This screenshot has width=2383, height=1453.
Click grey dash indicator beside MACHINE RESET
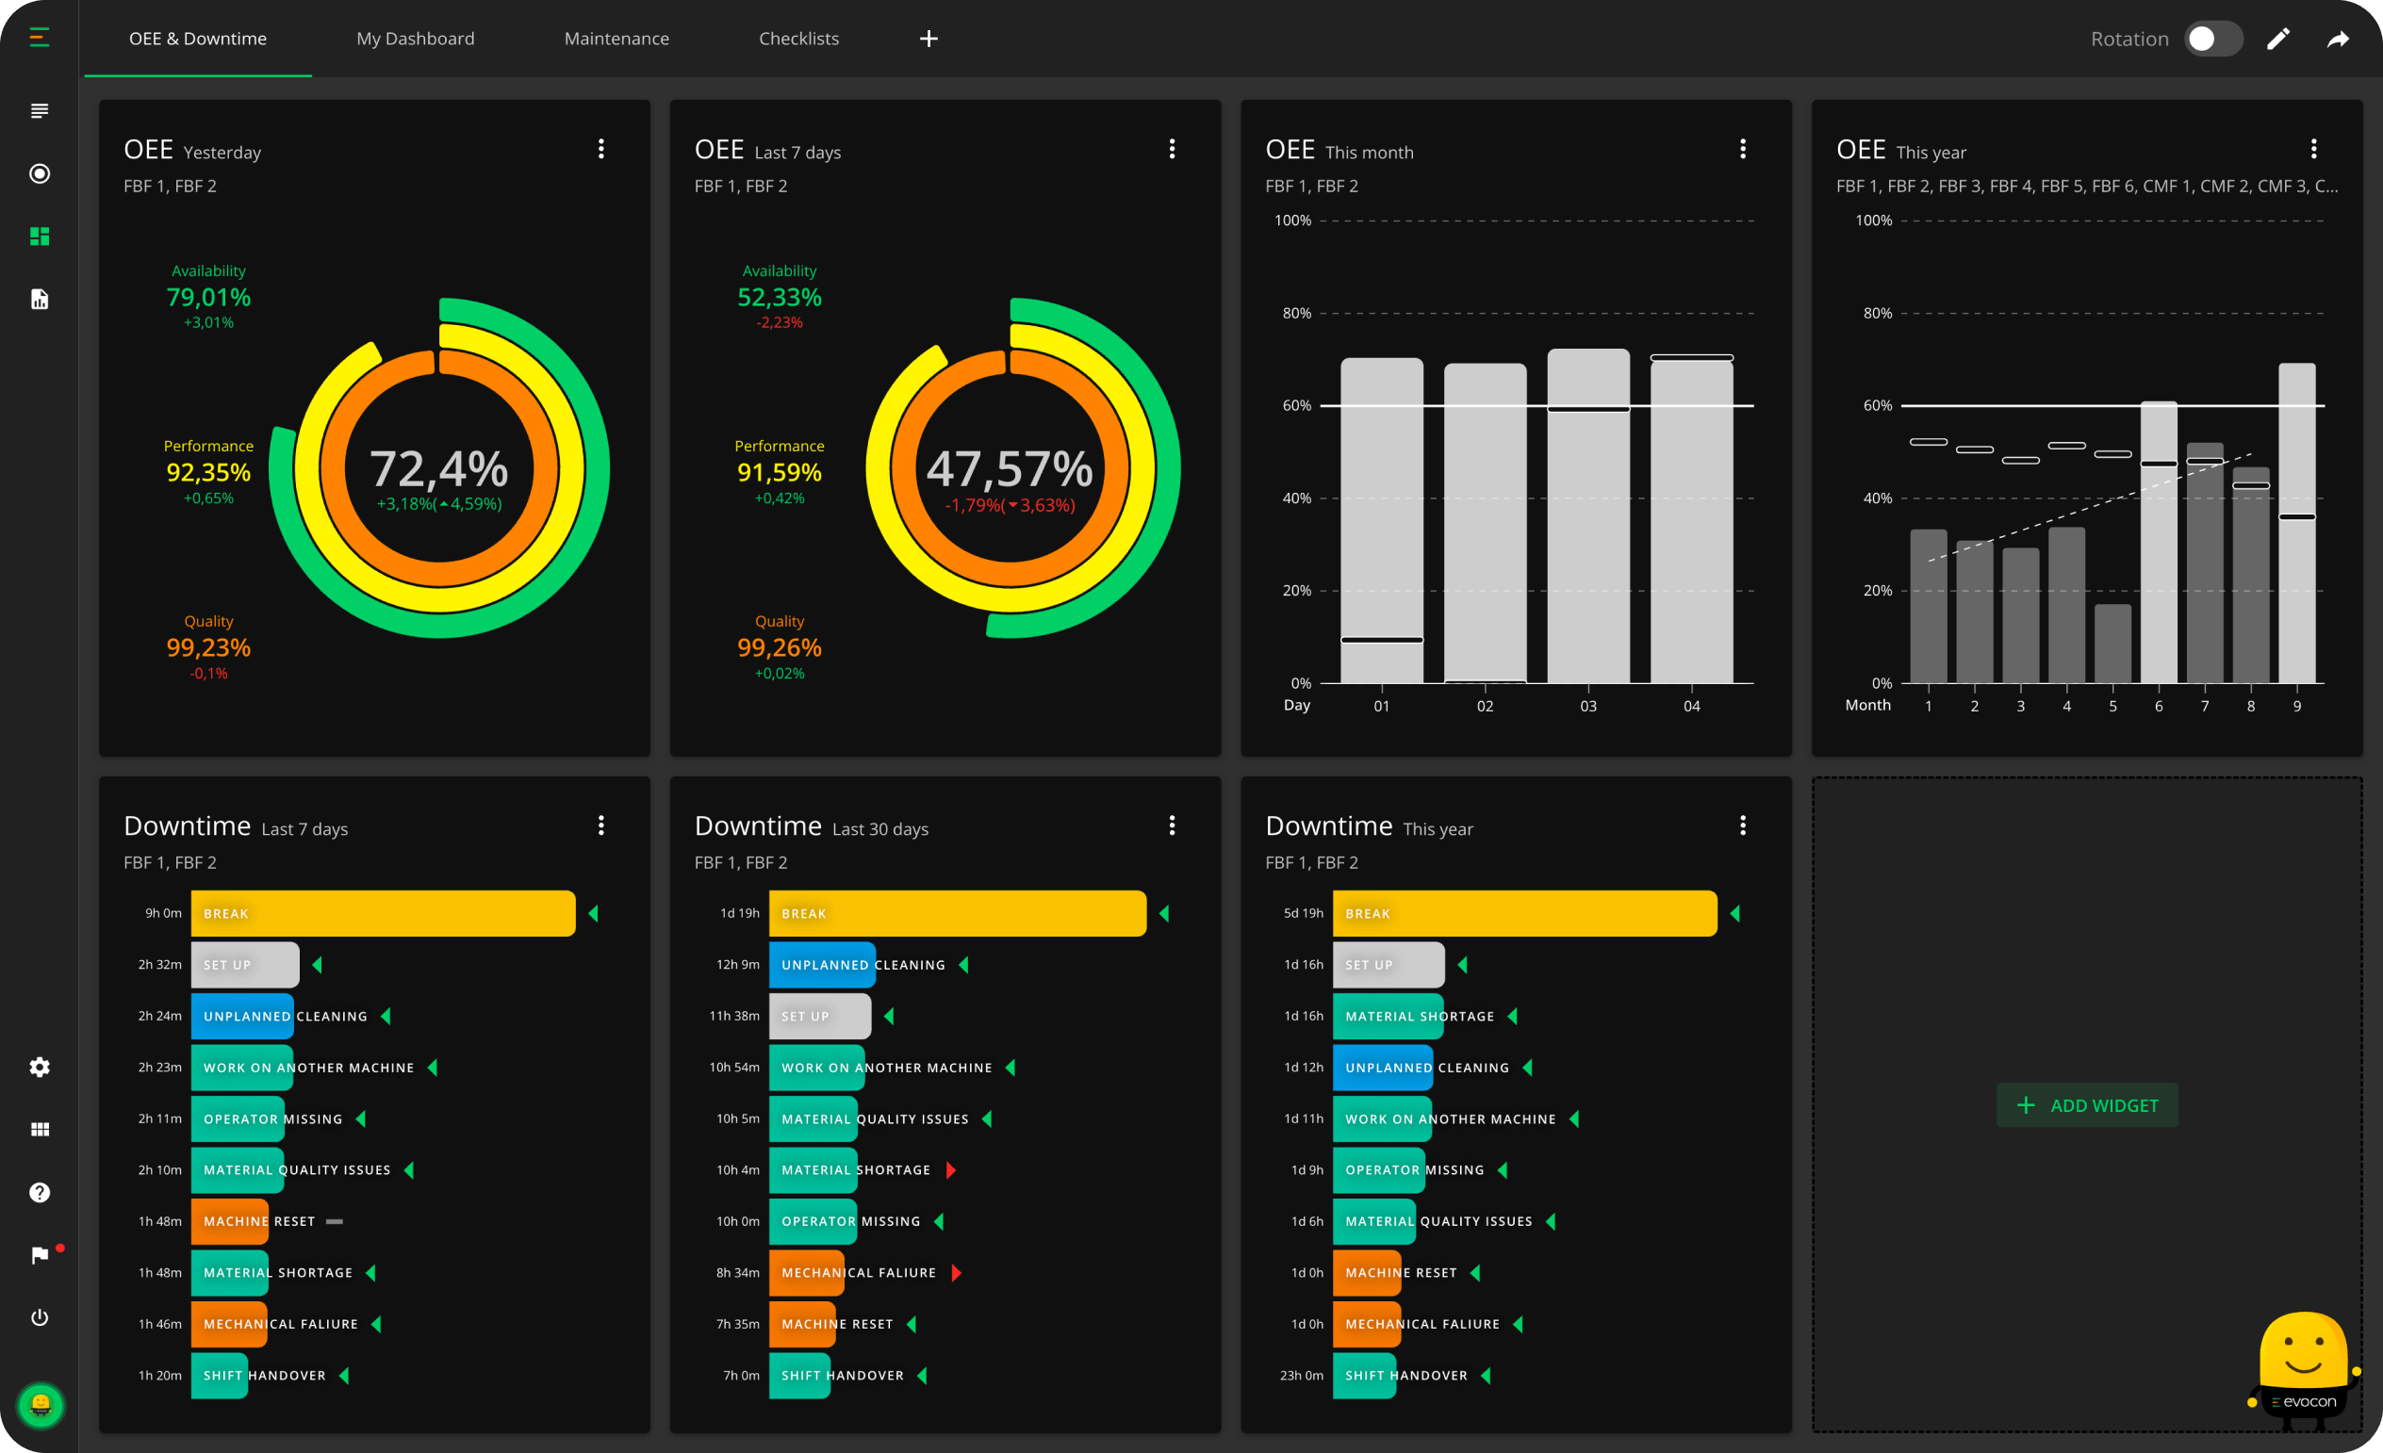(335, 1221)
